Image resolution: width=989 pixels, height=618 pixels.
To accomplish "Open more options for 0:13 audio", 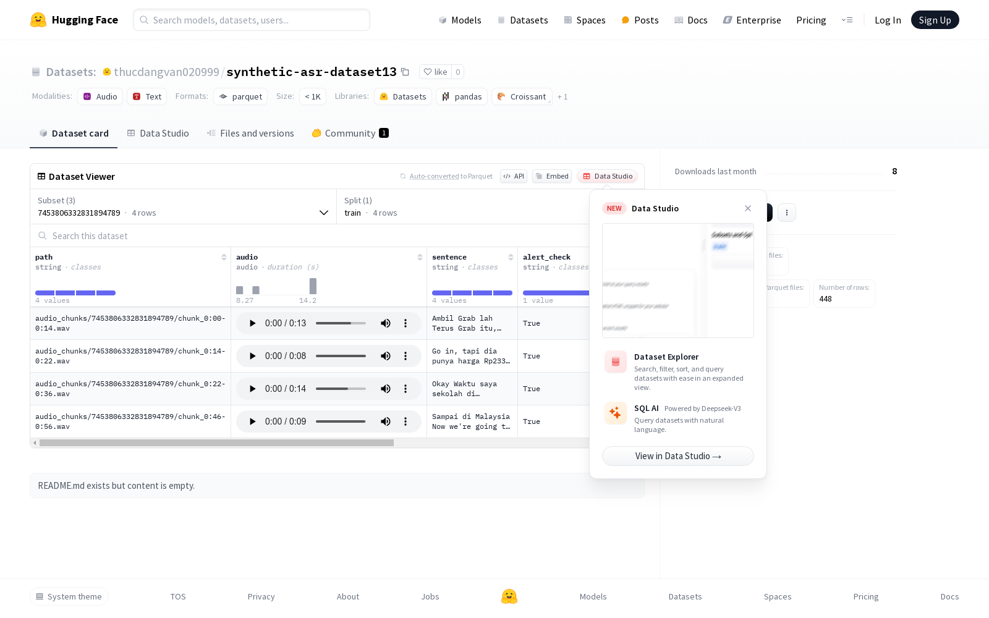I will pos(405,323).
